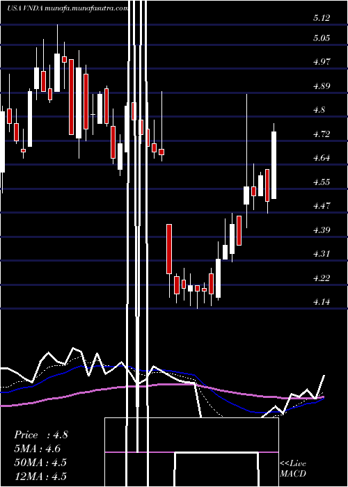Click the 4.8 price axis label
The width and height of the screenshot is (348, 487).
click(x=319, y=110)
